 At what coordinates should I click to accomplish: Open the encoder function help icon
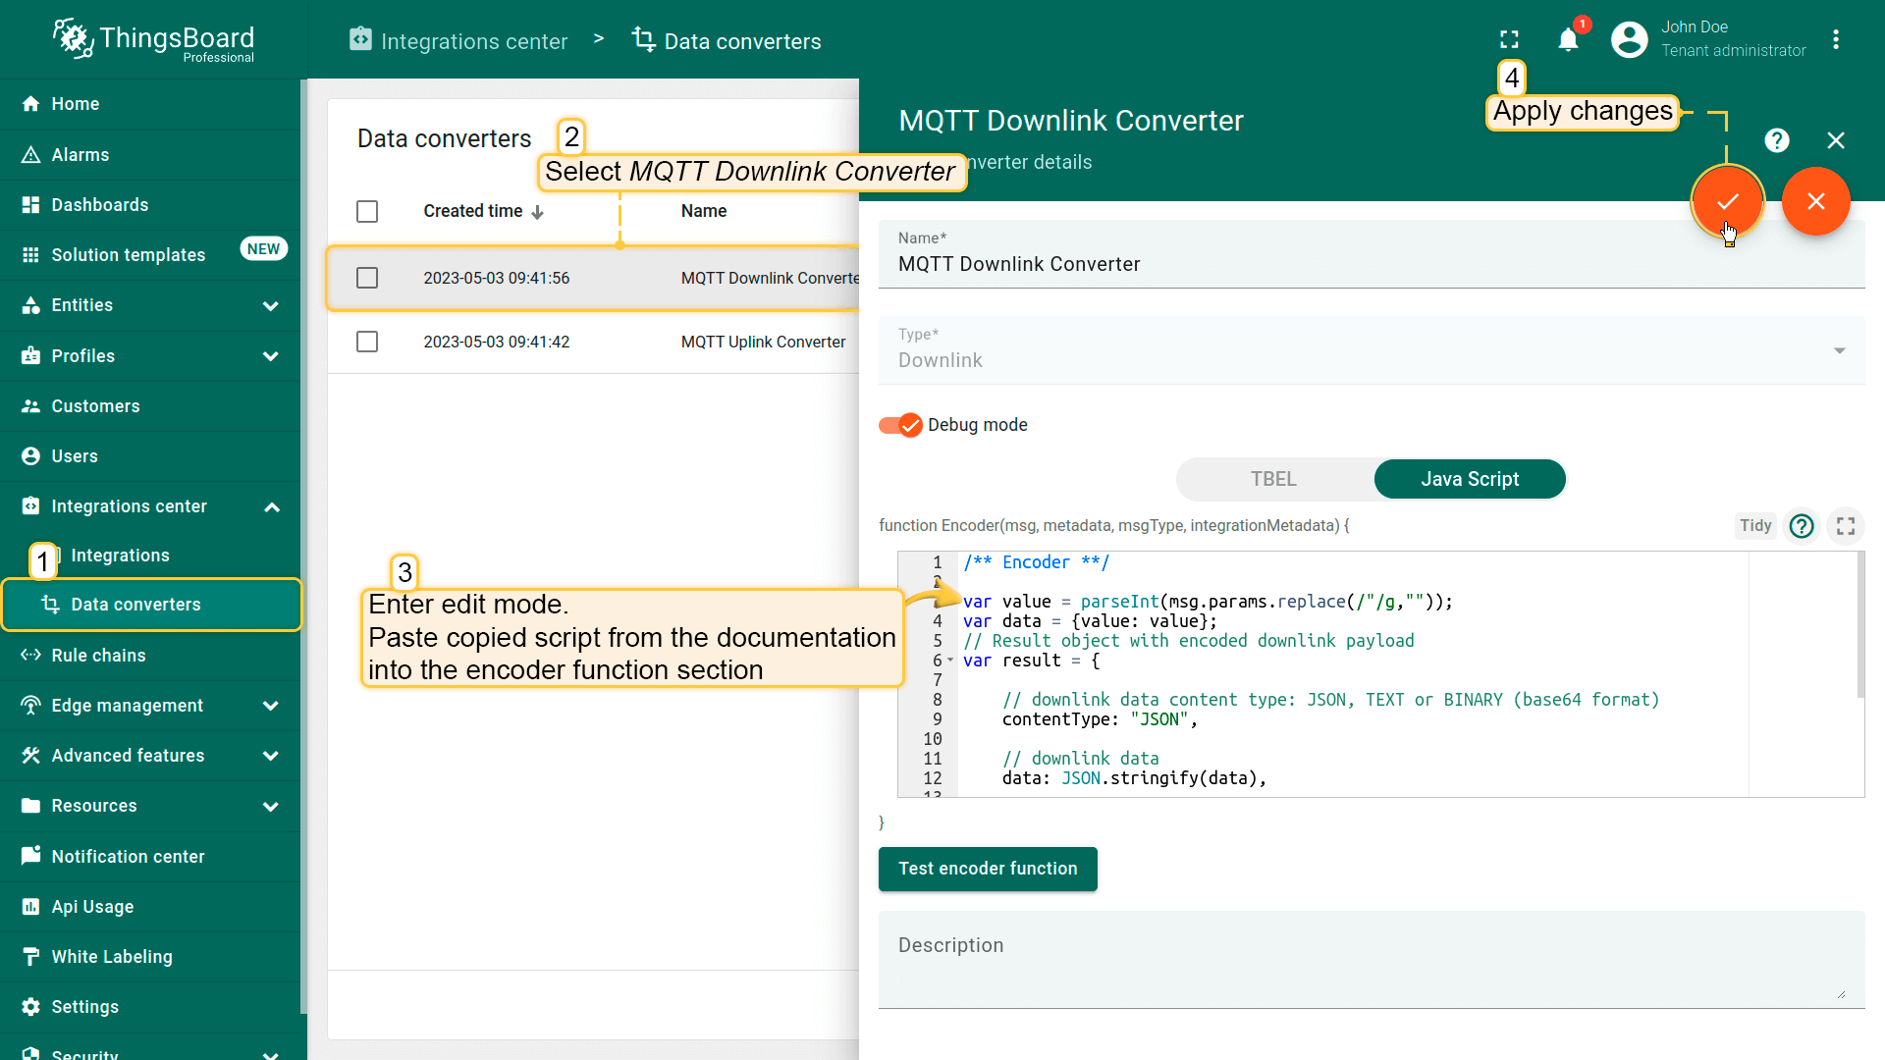1801,526
